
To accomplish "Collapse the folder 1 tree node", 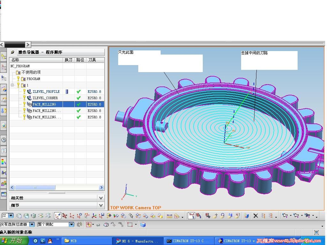I will 12,85.
